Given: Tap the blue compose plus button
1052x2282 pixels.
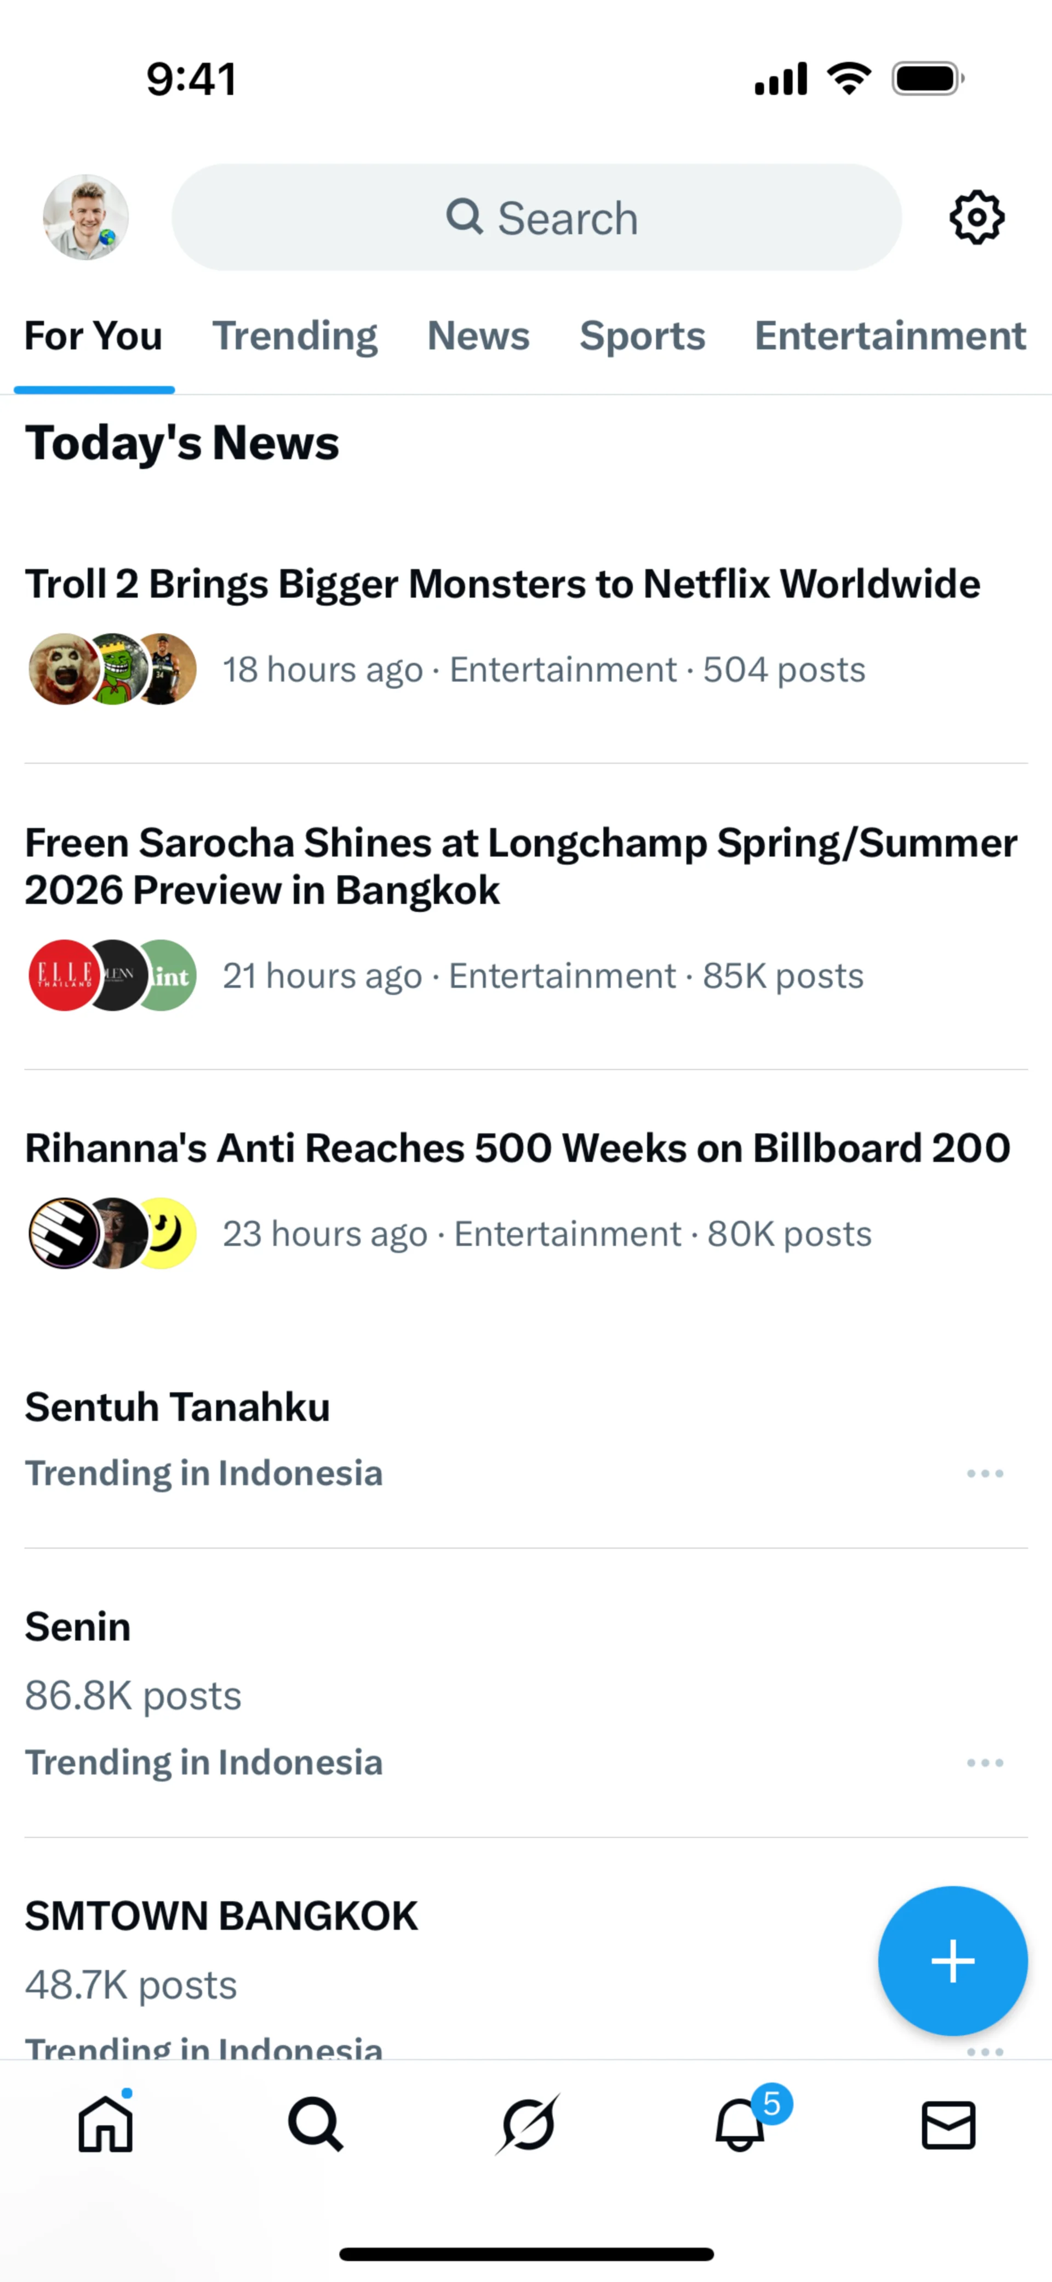Looking at the screenshot, I should coord(953,1961).
